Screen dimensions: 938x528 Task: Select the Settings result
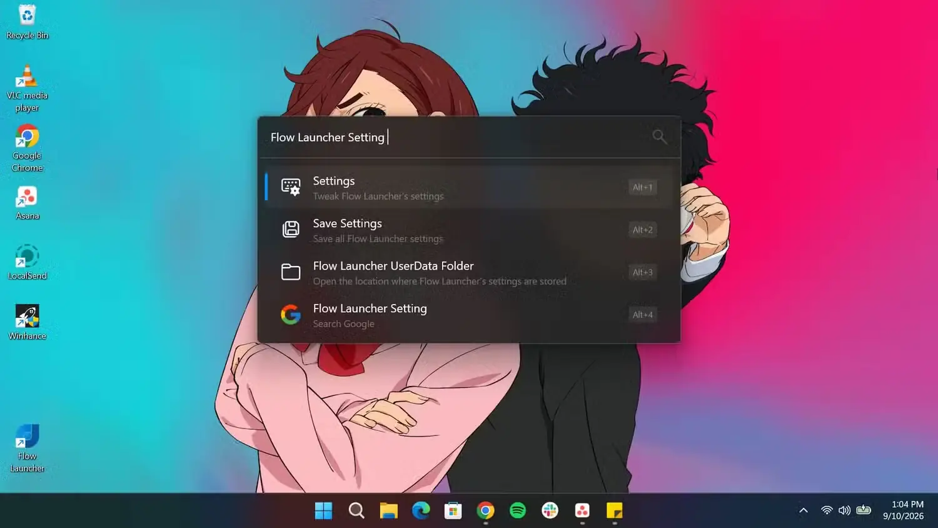(x=469, y=187)
